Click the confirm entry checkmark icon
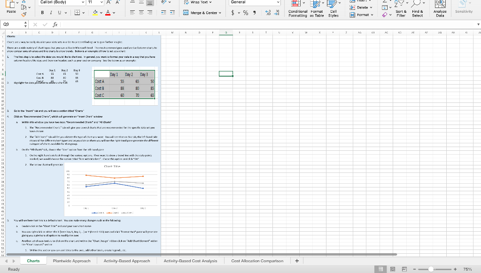This screenshot has height=273, width=481. 45,24
